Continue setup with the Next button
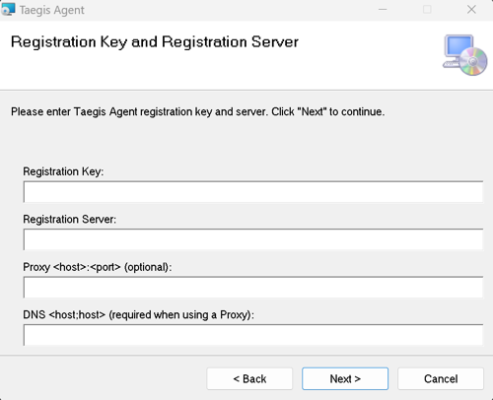 345,378
